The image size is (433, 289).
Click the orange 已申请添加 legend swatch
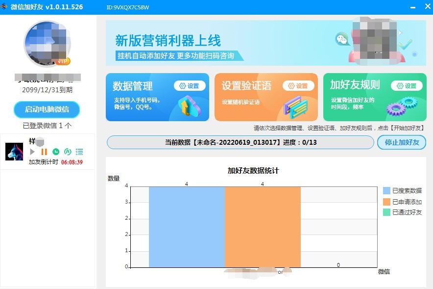386,202
